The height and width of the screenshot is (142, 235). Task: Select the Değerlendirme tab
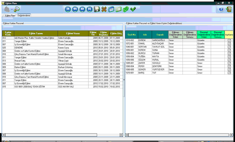(24, 16)
